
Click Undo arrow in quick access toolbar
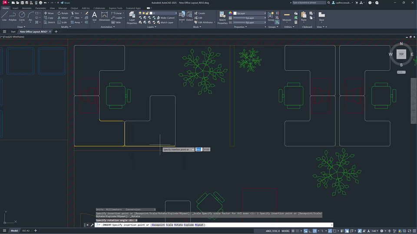coord(45,3)
